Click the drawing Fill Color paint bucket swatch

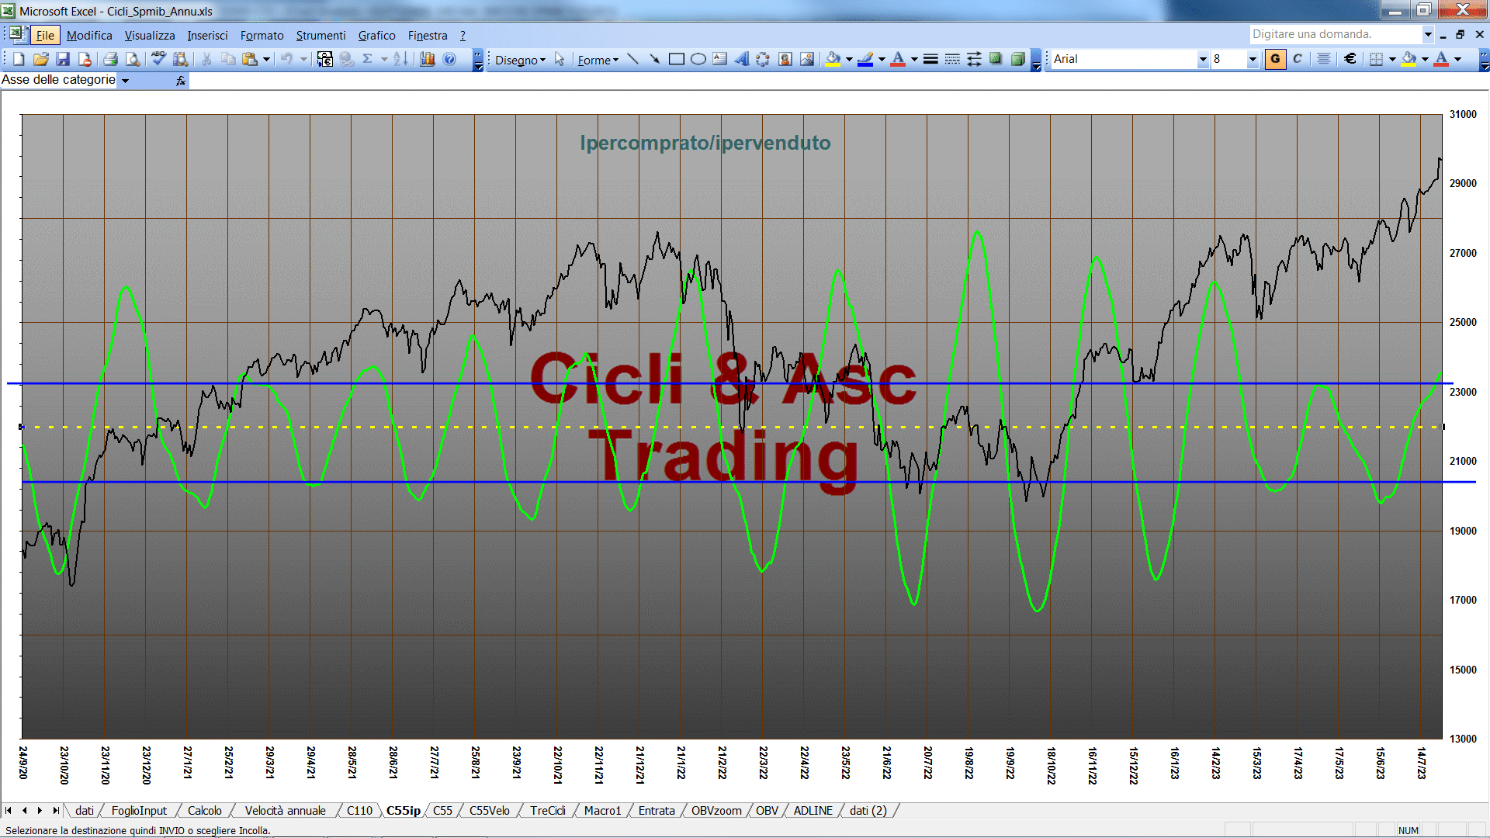[x=833, y=59]
